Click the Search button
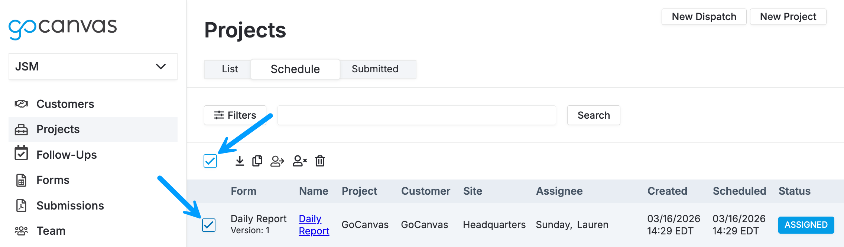844x247 pixels. coord(594,115)
